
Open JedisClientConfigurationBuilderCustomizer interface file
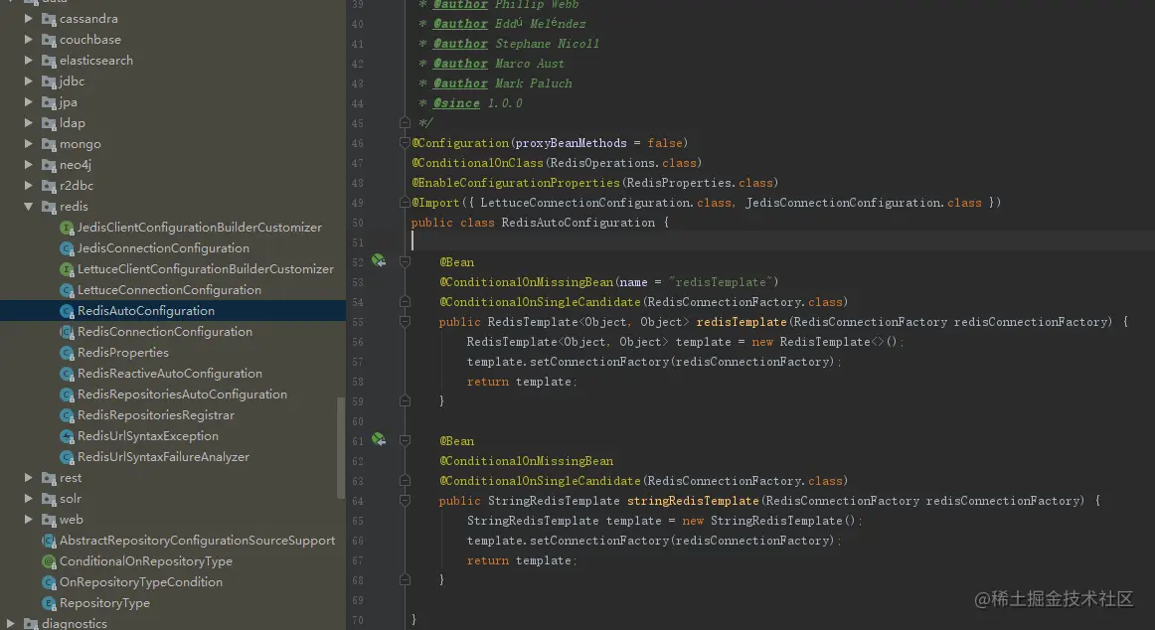tap(199, 228)
